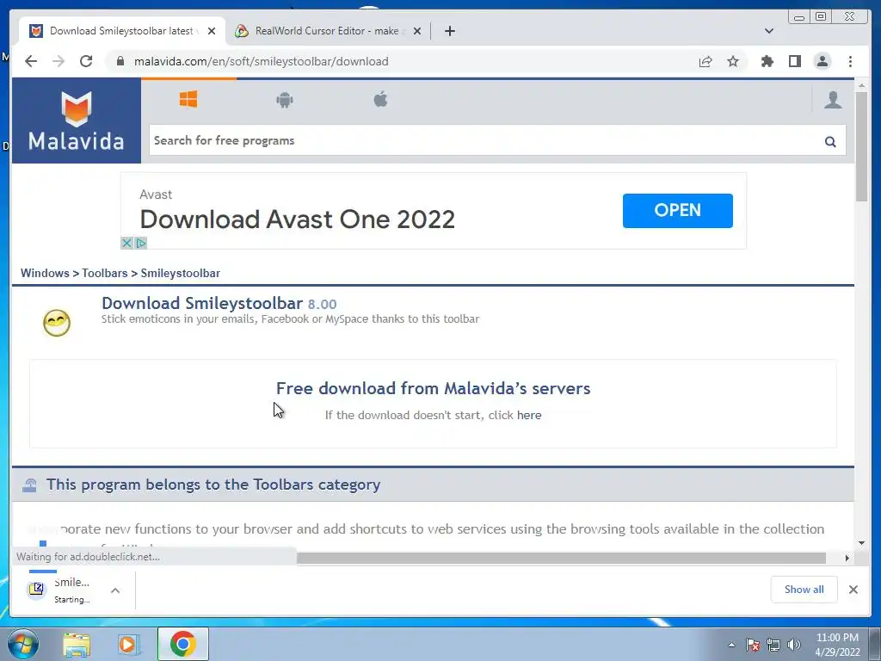Click Show all downloads button
Image resolution: width=881 pixels, height=661 pixels.
click(x=804, y=590)
